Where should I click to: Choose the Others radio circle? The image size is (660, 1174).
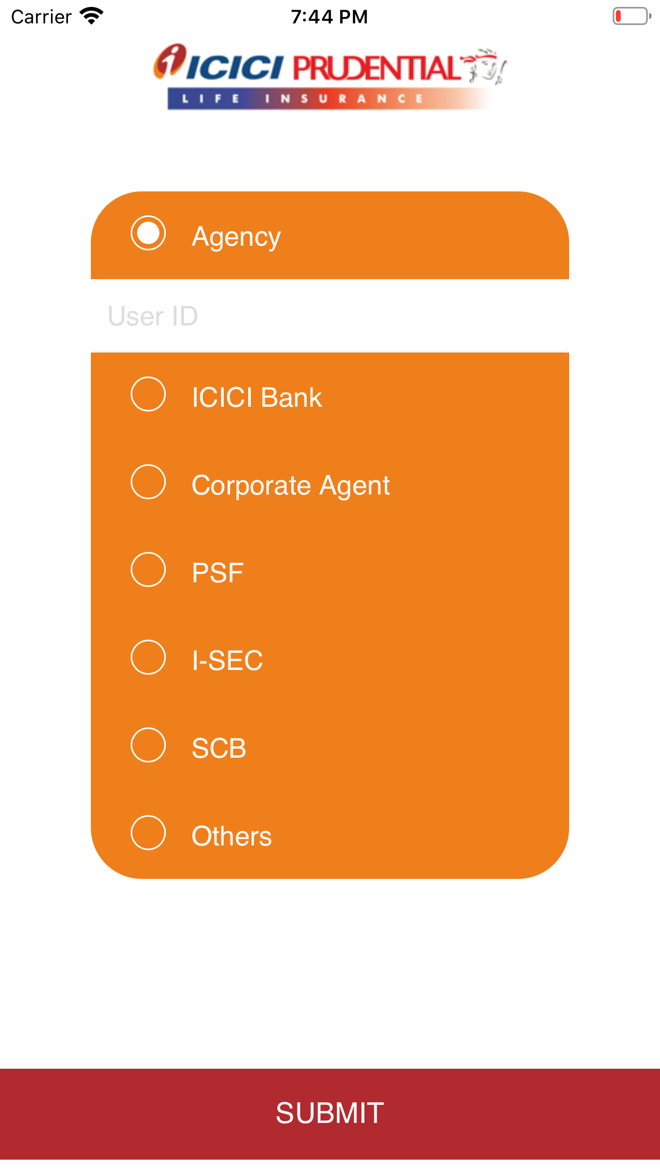(148, 833)
